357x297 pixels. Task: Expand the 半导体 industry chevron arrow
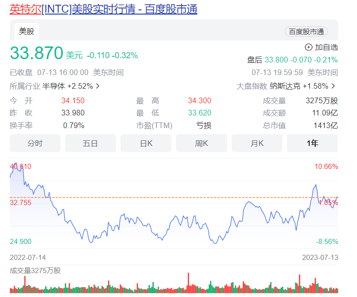tap(98, 86)
